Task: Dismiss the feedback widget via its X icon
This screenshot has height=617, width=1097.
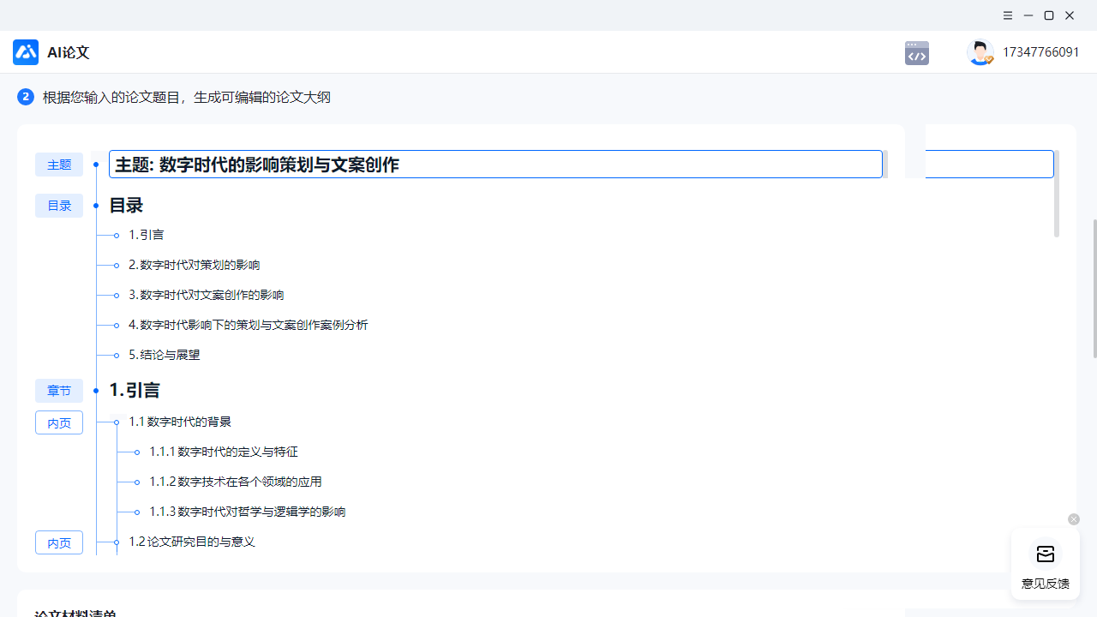Action: [x=1073, y=518]
